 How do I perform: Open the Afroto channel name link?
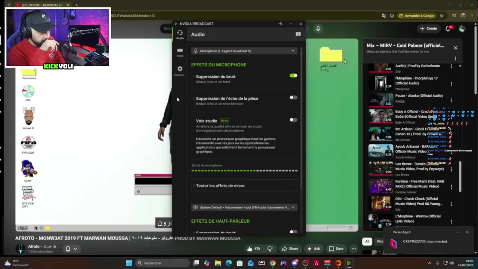[x=40, y=247]
